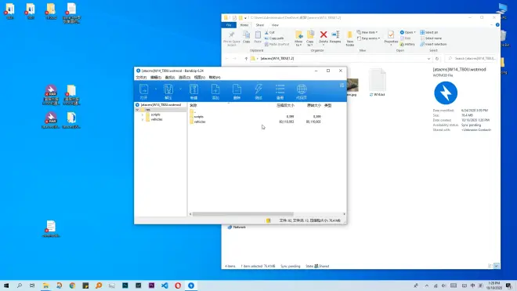Click the Open button in Explorer Open group
Viewport: 517px width, 291px height.
point(407,32)
